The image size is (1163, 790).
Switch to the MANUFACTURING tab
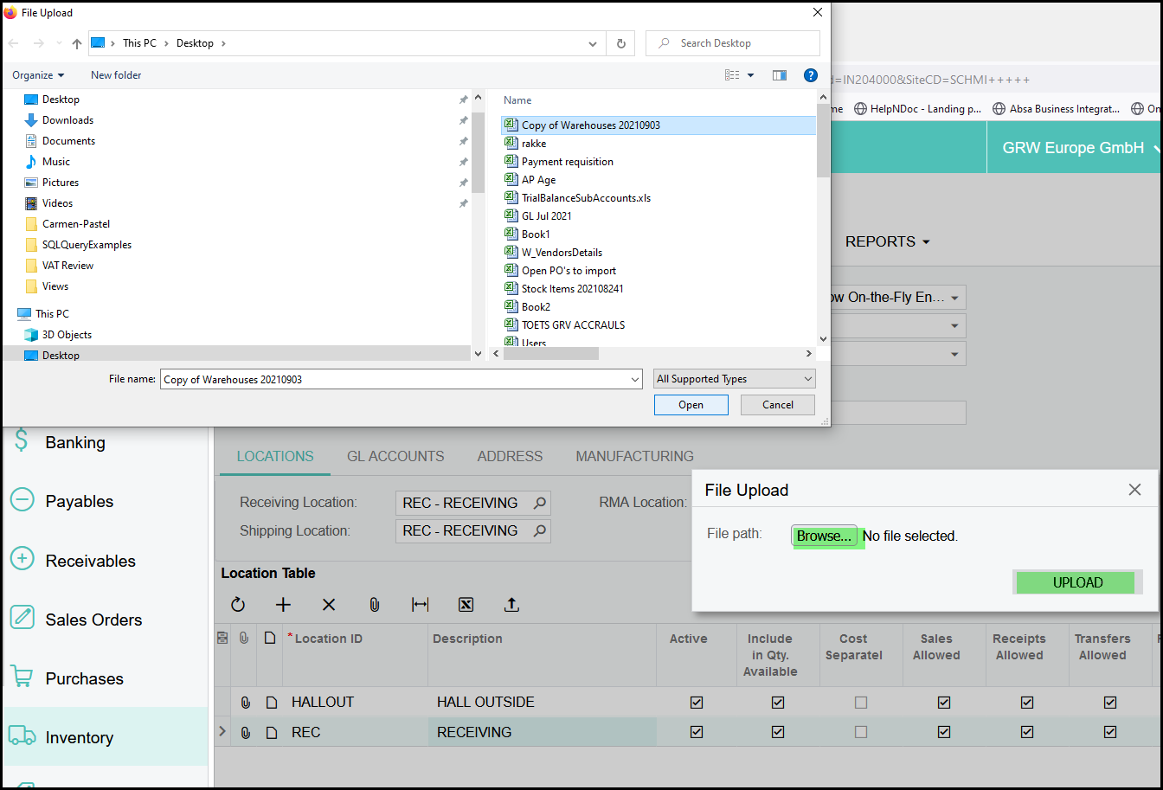pos(634,456)
